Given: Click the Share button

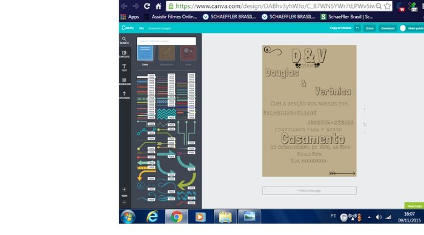Looking at the screenshot, I should pyautogui.click(x=369, y=28).
